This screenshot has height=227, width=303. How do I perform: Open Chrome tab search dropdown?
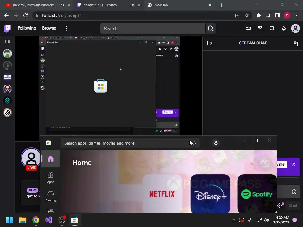pyautogui.click(x=255, y=4)
